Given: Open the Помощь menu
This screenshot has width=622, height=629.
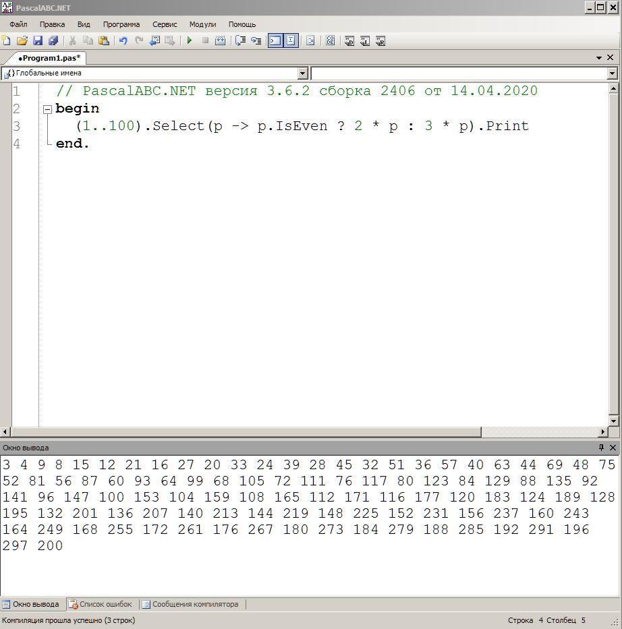Looking at the screenshot, I should tap(242, 24).
